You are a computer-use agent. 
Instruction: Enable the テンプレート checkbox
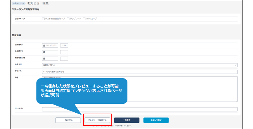(x=68, y=19)
